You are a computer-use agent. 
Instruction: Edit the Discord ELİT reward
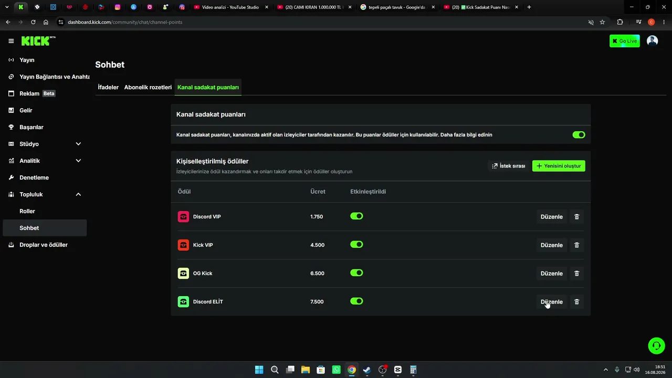pos(552,302)
